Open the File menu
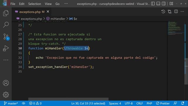Viewport: 188px width, 106px height. [x=13, y=4]
